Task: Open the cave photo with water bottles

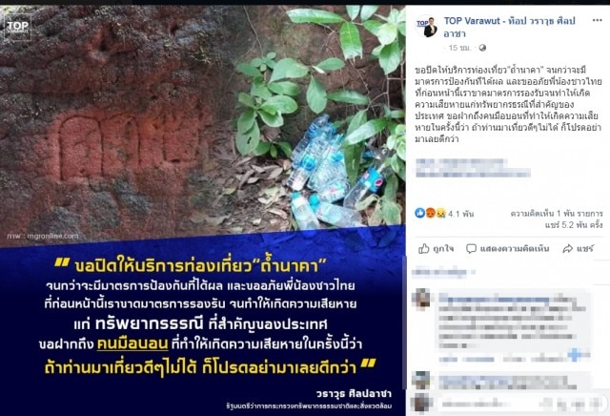Action: coord(203,121)
